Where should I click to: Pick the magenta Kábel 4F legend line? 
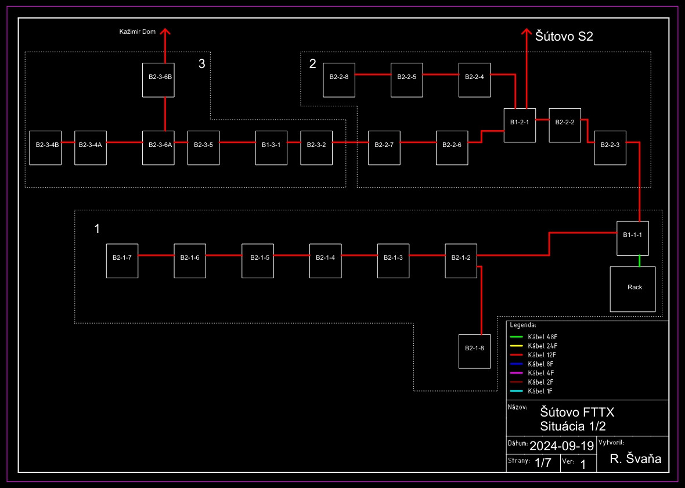[517, 373]
